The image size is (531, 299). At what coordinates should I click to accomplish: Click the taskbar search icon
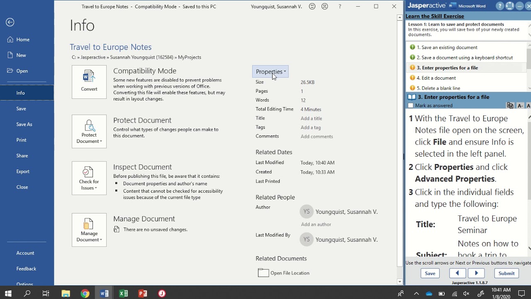click(x=27, y=294)
